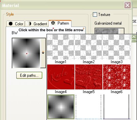The height and width of the screenshot is (120, 137).
Task: Pick the Image3 checkerboard pattern
Action: click(117, 47)
